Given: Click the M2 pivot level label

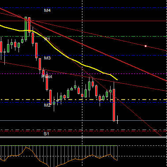Looking at the screenshot, I should (x=47, y=105).
